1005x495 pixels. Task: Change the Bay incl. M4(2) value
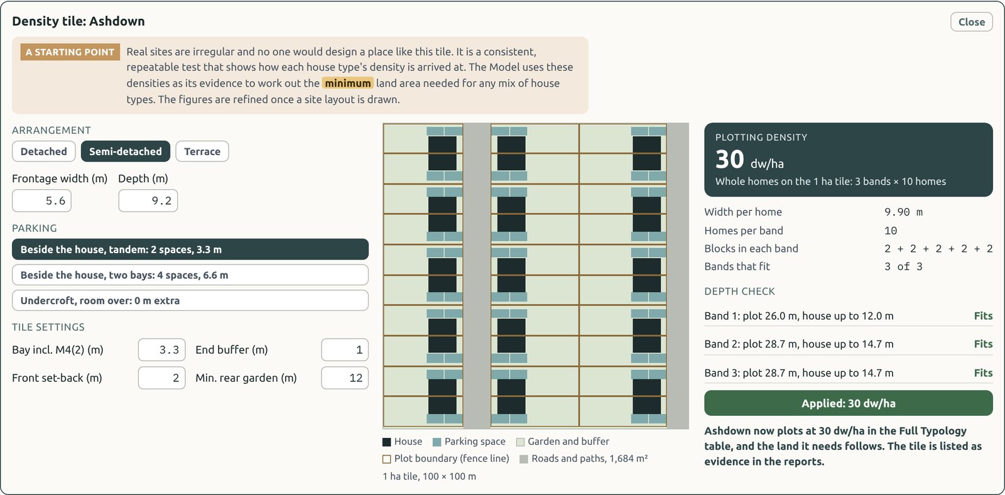[162, 350]
